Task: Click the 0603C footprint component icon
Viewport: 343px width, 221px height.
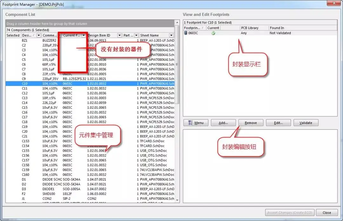Action: click(x=186, y=33)
